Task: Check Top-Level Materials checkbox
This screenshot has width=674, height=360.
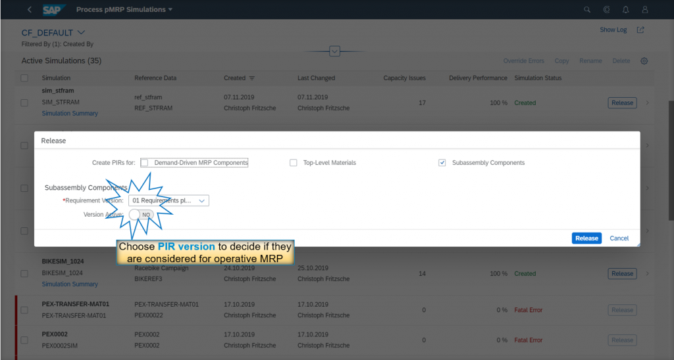Action: 293,163
